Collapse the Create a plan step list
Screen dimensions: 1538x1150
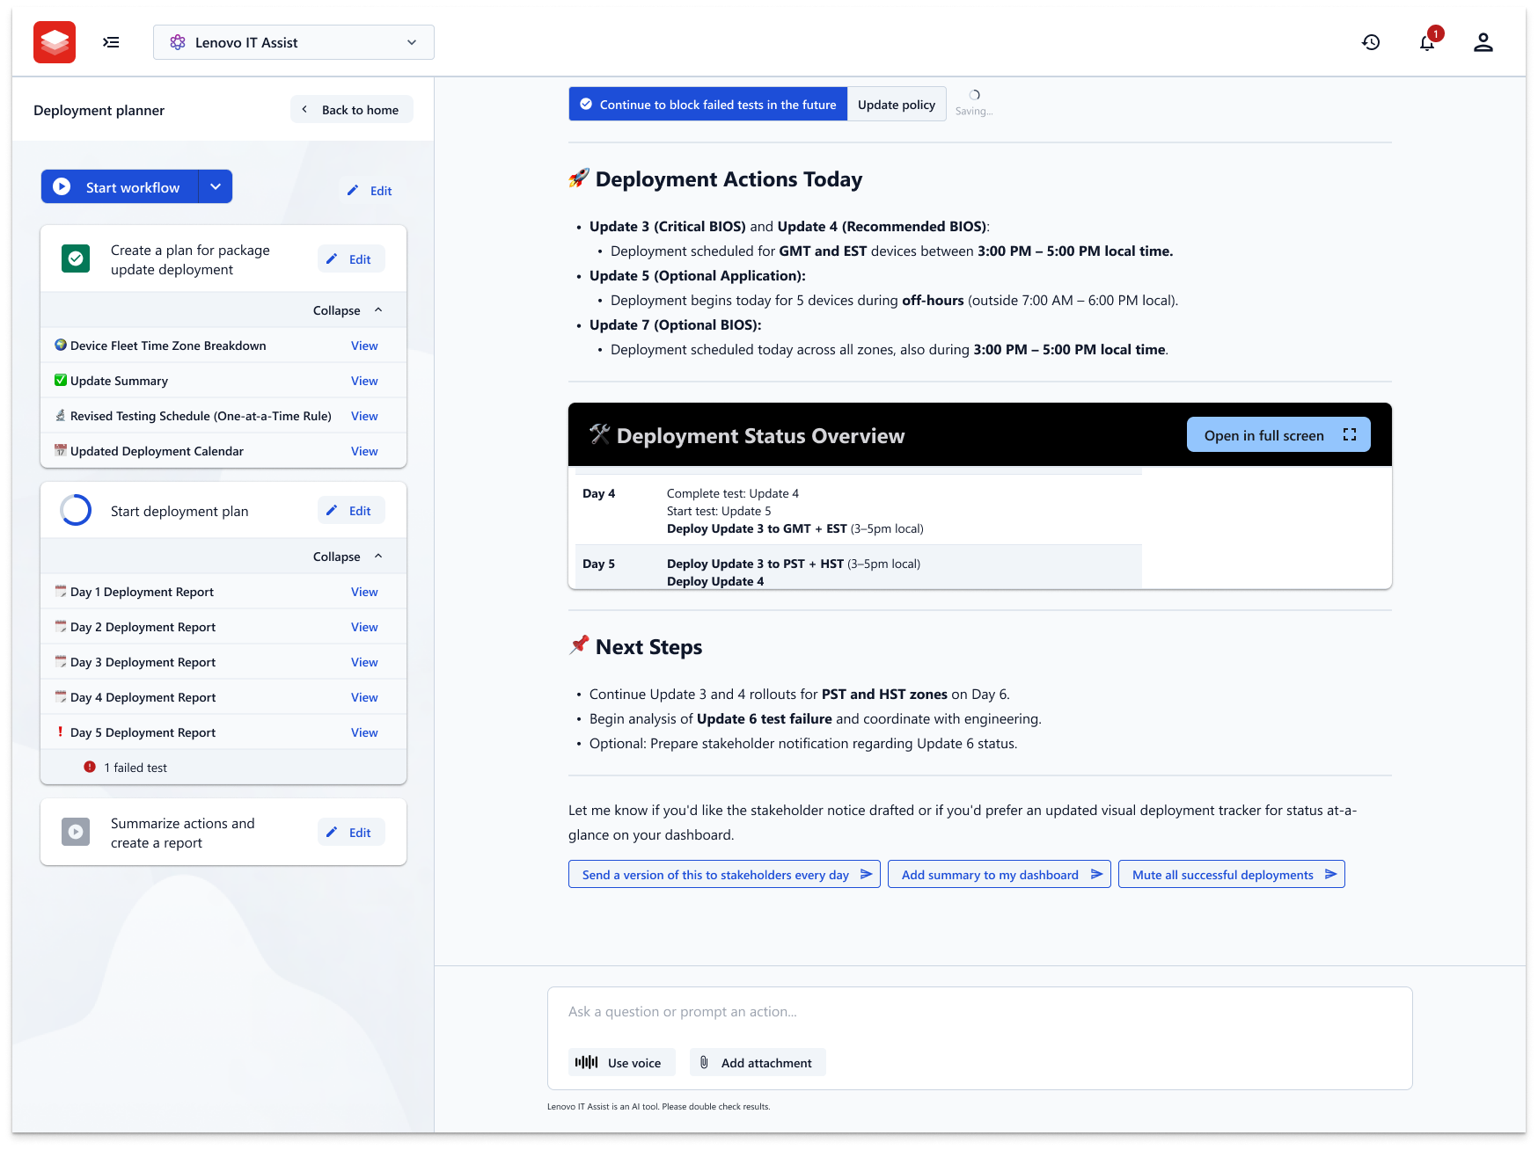348,310
